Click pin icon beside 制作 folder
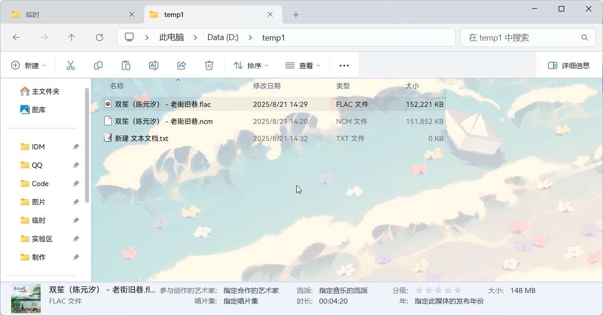 coord(76,257)
